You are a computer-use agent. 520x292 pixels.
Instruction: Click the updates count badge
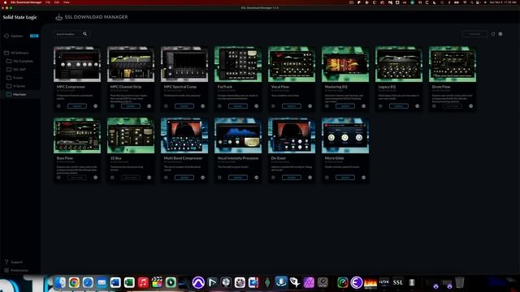point(34,36)
